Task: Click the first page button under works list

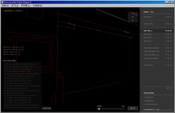Action: (x=168, y=88)
